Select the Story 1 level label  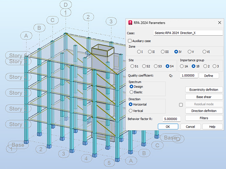tap(18, 124)
